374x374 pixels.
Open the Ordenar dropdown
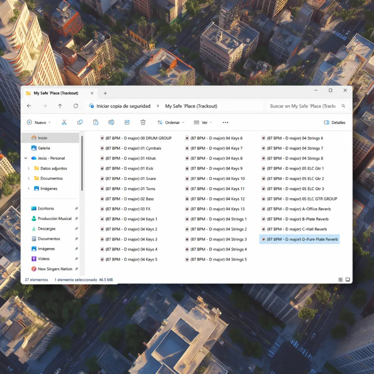(171, 122)
